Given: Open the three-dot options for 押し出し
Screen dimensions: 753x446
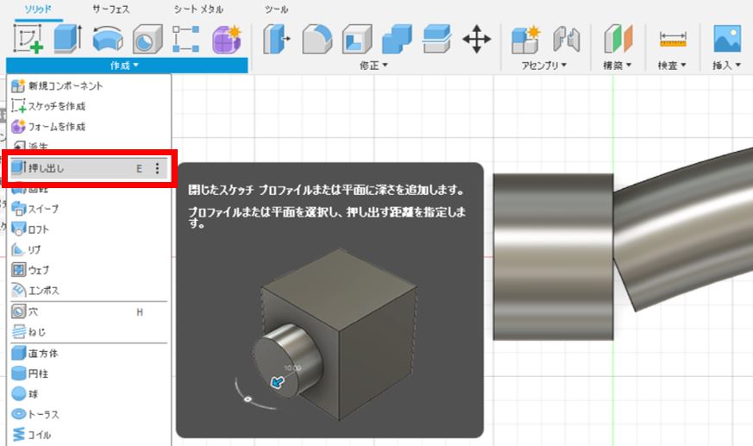Looking at the screenshot, I should (x=157, y=168).
